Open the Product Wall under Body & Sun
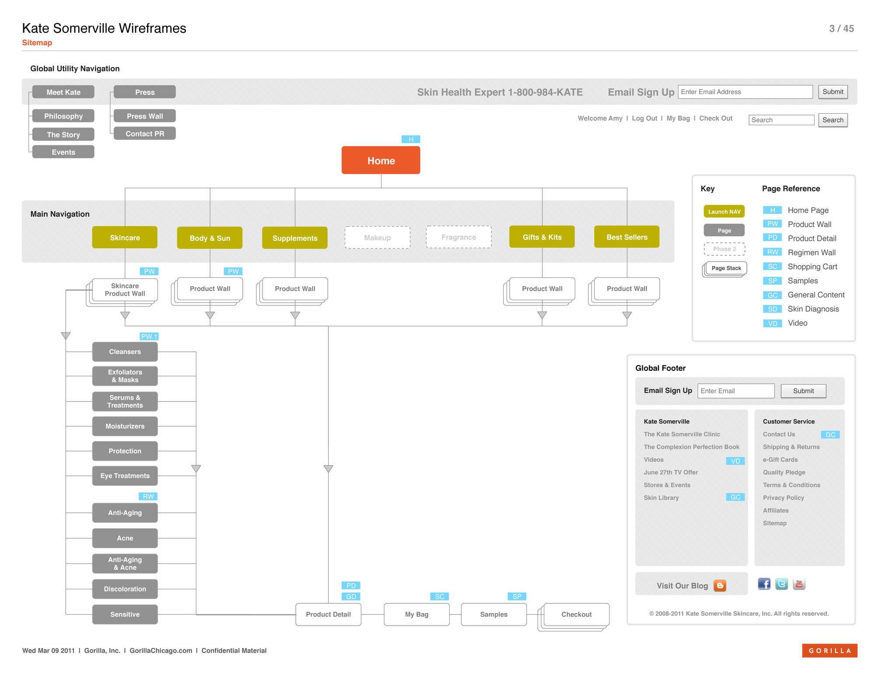Image resolution: width=875 pixels, height=676 pixels. pyautogui.click(x=210, y=289)
